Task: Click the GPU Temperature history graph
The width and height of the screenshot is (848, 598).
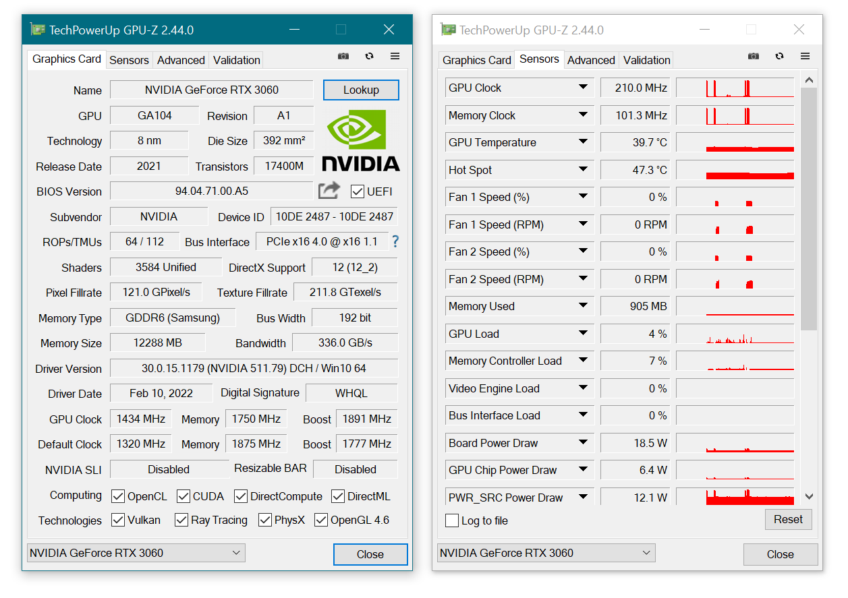Action: pyautogui.click(x=735, y=142)
